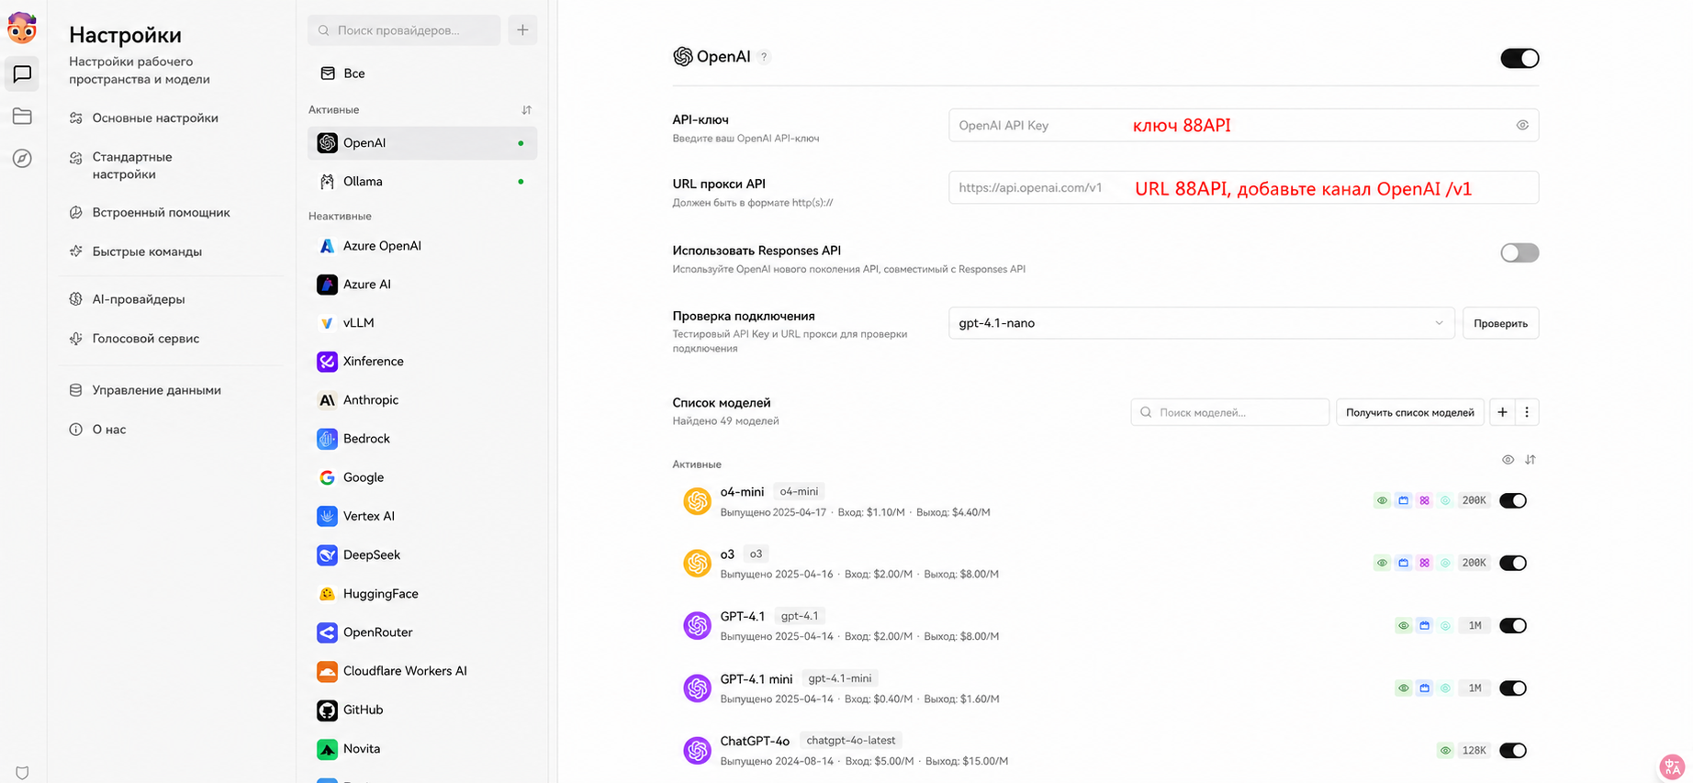Open the three-dot menu in model list
This screenshot has height=783, width=1693.
click(1527, 412)
